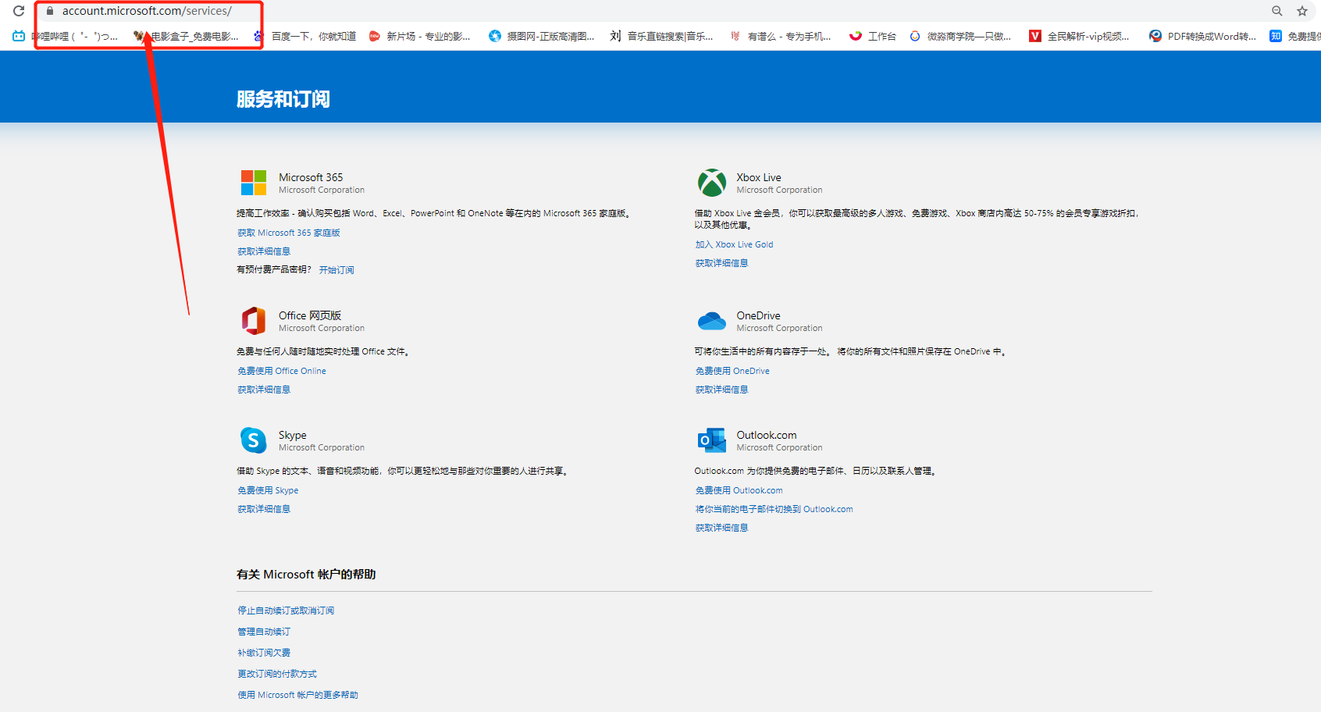Open the PDF转换成Word bookmark
Screen dimensions: 1321x712
pos(1202,36)
